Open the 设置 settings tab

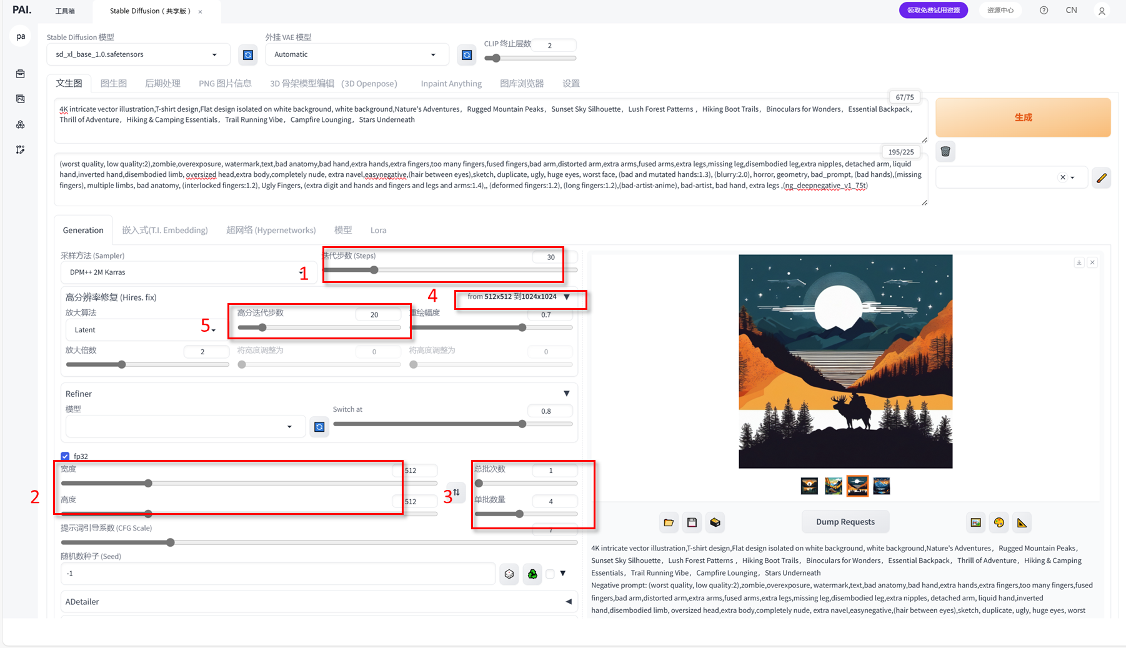click(x=571, y=84)
